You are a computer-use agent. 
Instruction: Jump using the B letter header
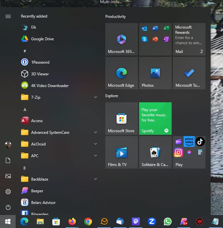24,168
